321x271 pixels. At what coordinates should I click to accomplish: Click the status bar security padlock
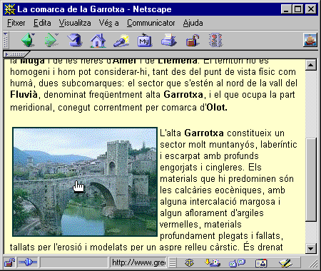pyautogui.click(x=9, y=262)
